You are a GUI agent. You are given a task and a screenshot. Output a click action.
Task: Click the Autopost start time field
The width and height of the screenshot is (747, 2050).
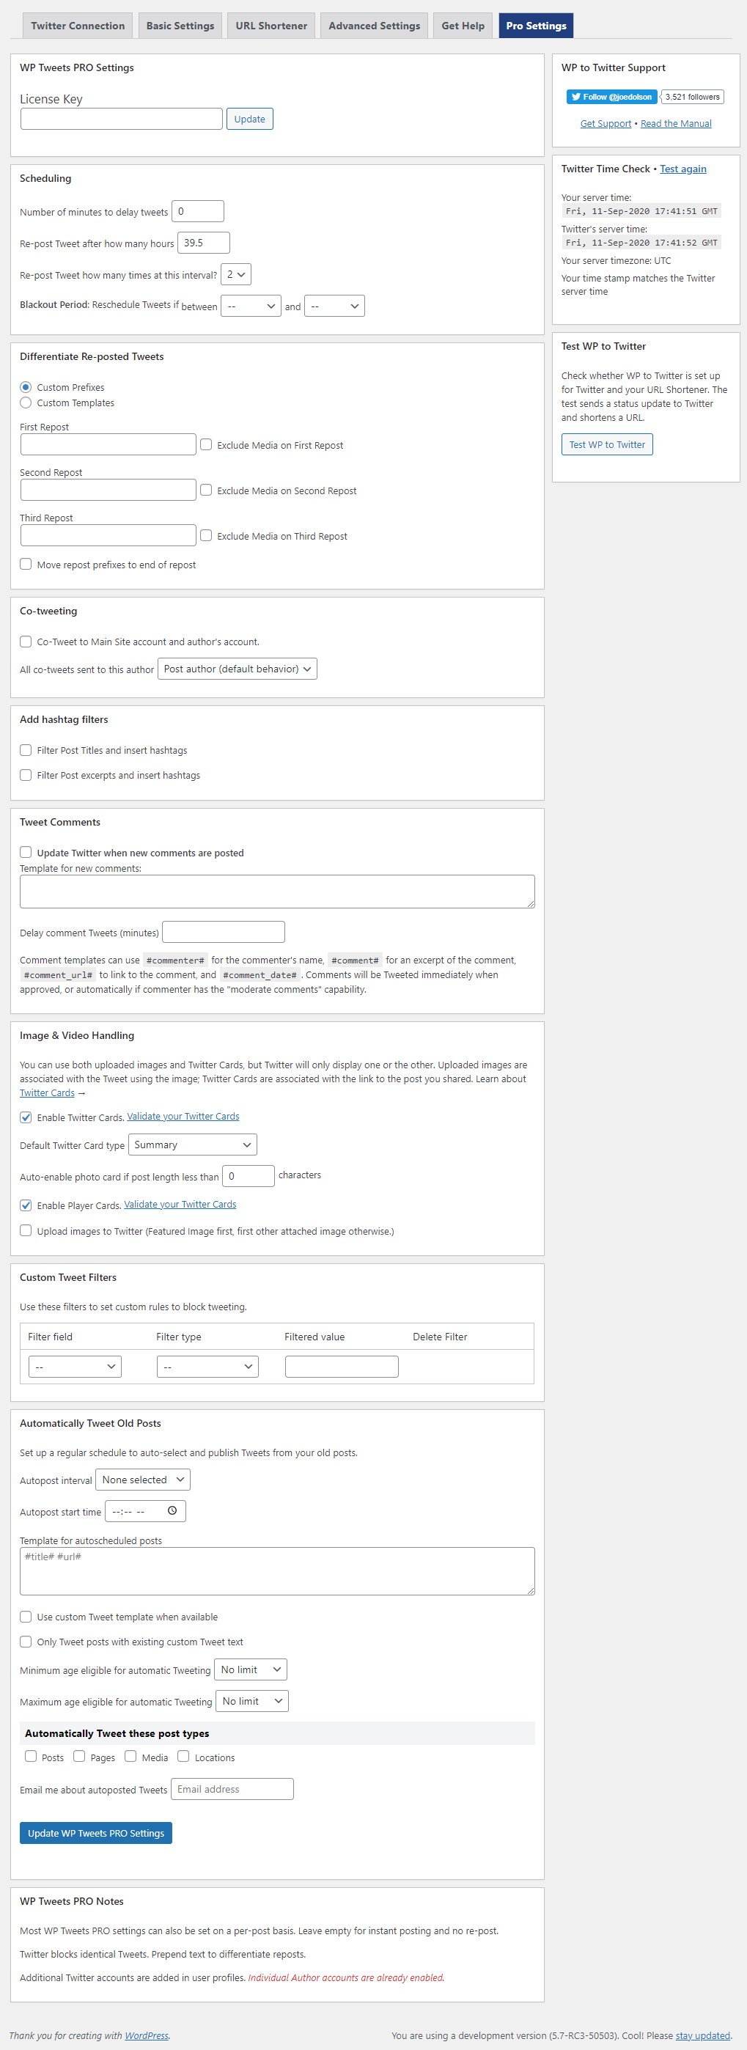click(x=146, y=1511)
